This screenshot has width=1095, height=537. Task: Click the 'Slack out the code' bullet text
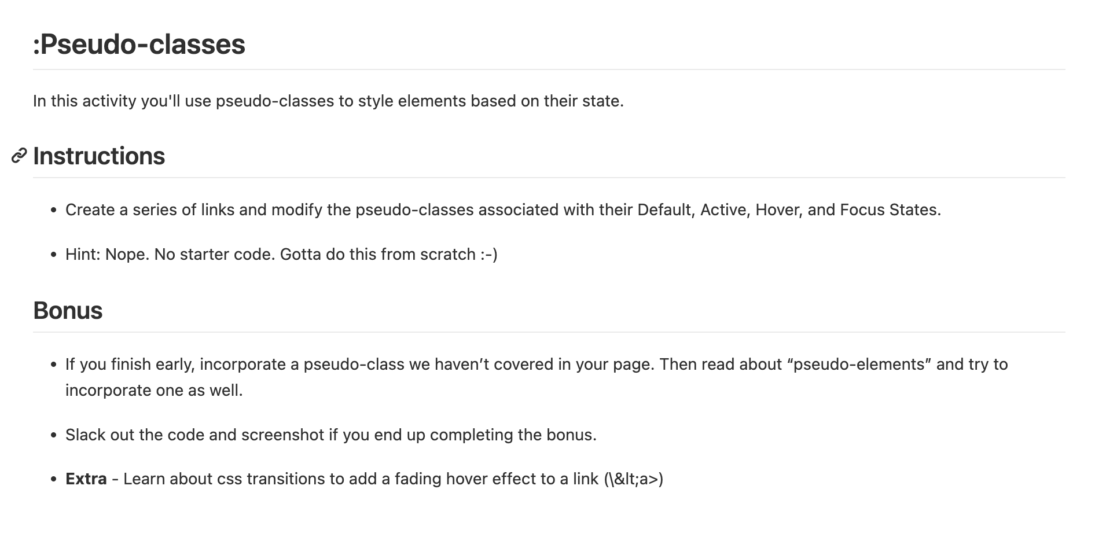[330, 435]
